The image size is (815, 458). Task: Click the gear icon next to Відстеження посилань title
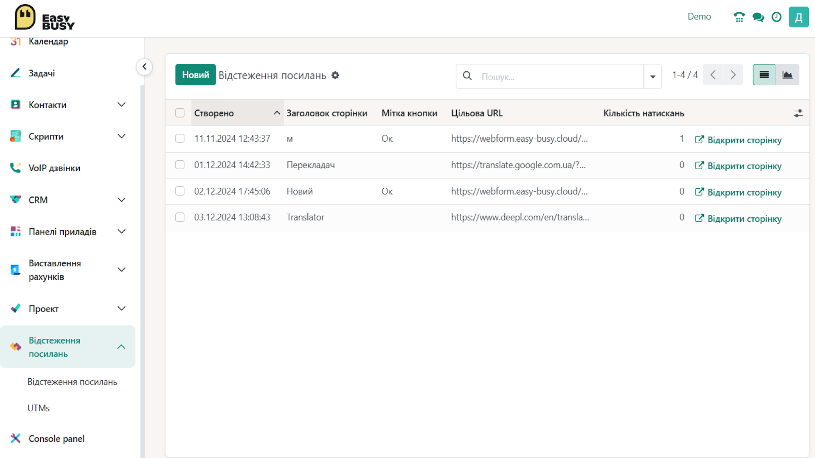pyautogui.click(x=335, y=75)
